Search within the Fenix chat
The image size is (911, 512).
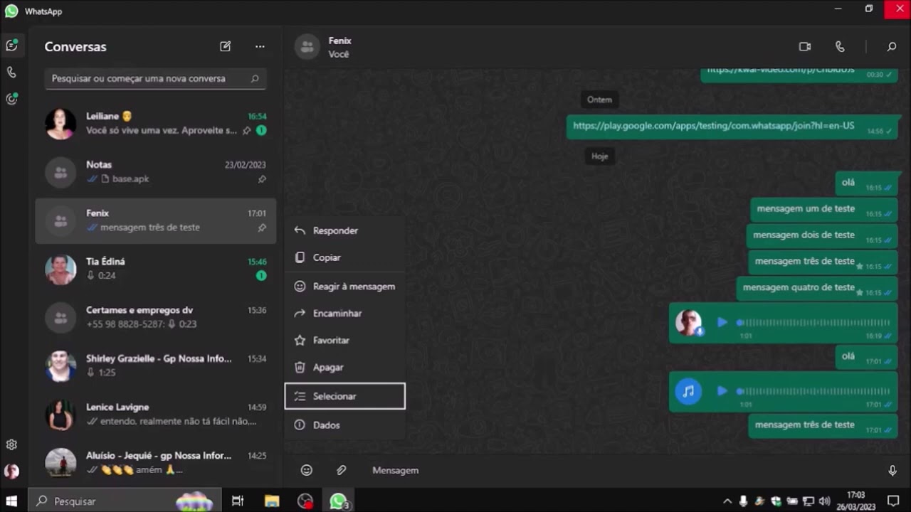coord(891,47)
